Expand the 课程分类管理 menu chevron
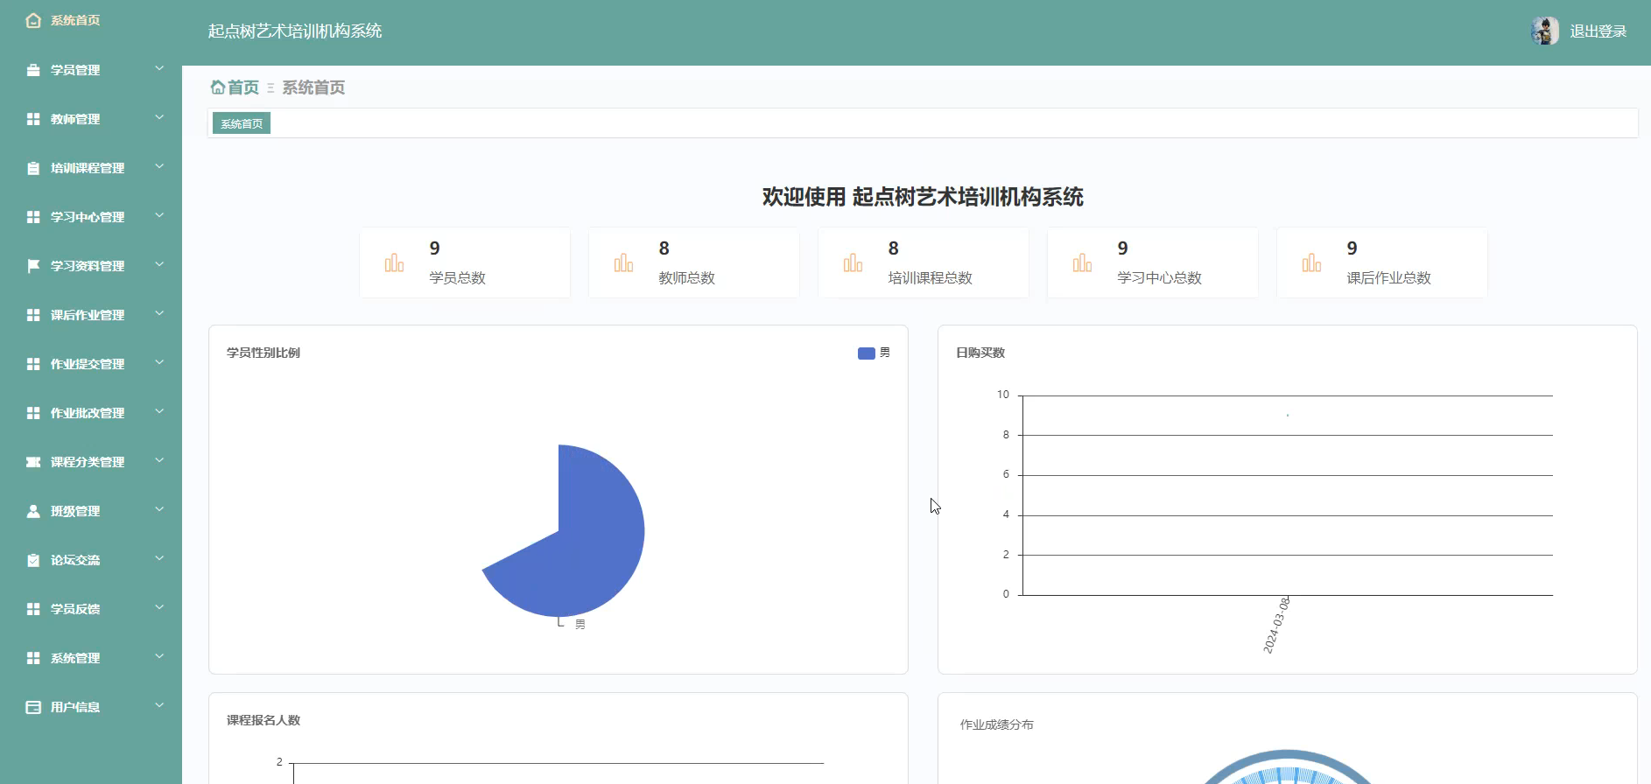1651x784 pixels. point(159,460)
